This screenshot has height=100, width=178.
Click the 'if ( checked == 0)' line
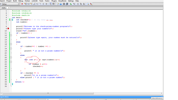30,73
